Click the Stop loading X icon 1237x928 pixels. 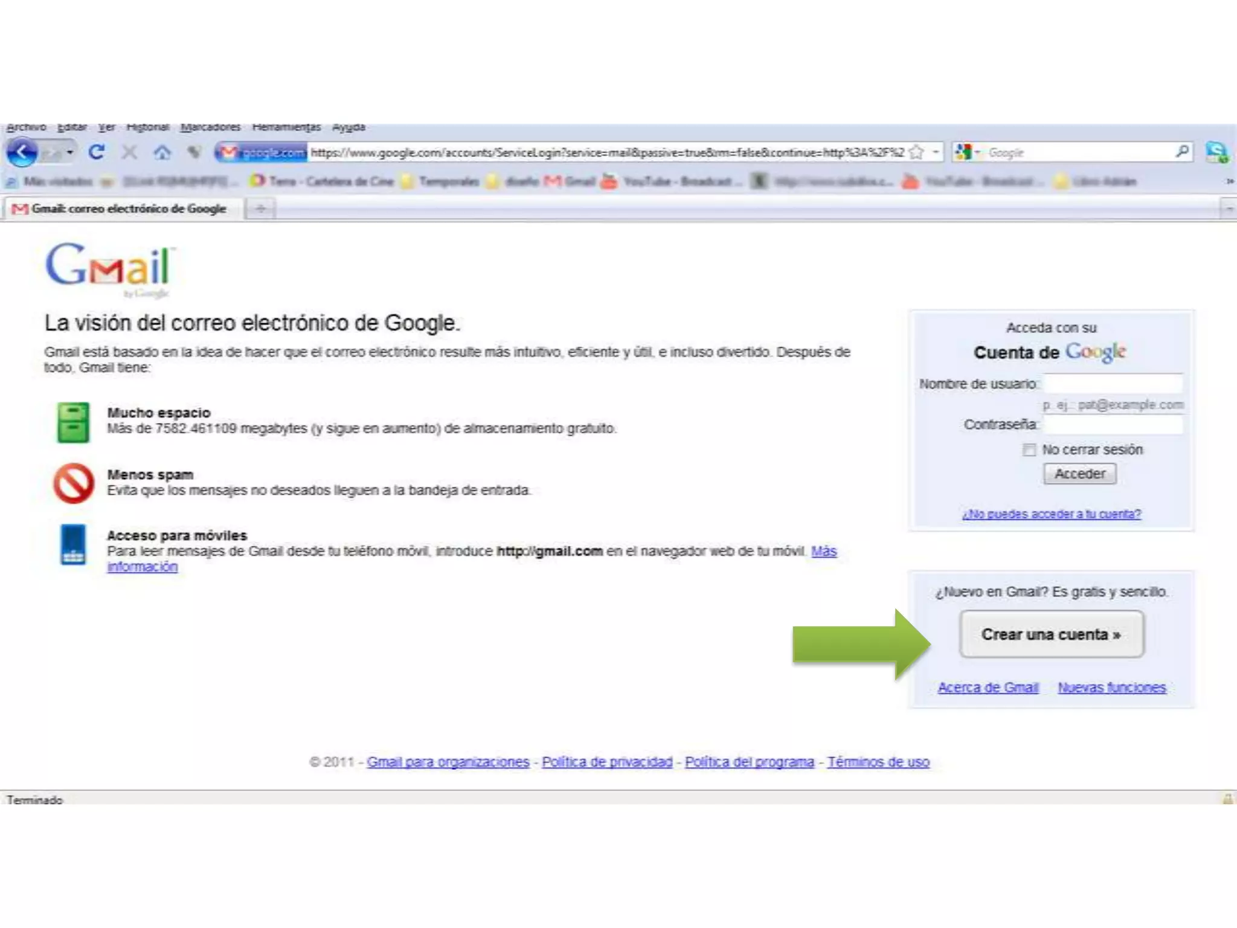tap(129, 152)
